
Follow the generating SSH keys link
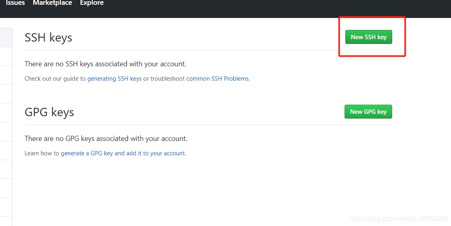point(114,79)
